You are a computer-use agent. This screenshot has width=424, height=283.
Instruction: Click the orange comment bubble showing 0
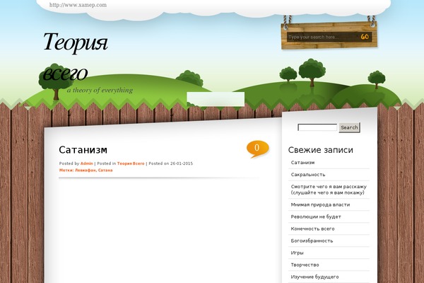pos(258,149)
